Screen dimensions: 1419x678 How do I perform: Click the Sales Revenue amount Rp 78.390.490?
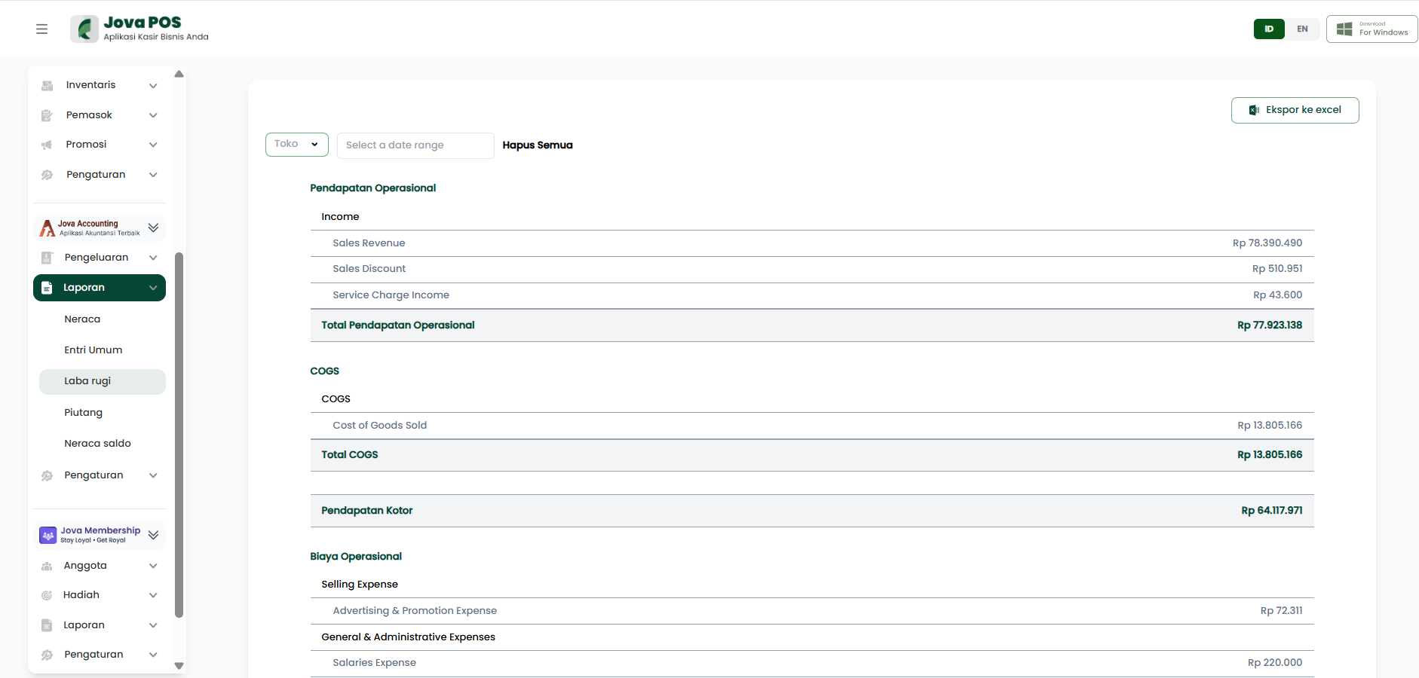tap(1267, 243)
